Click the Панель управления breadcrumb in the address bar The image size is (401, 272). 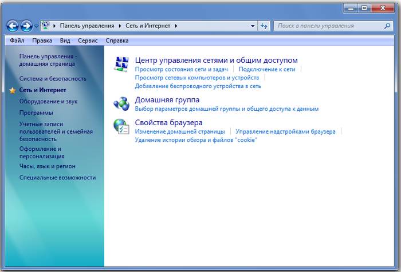tap(87, 26)
